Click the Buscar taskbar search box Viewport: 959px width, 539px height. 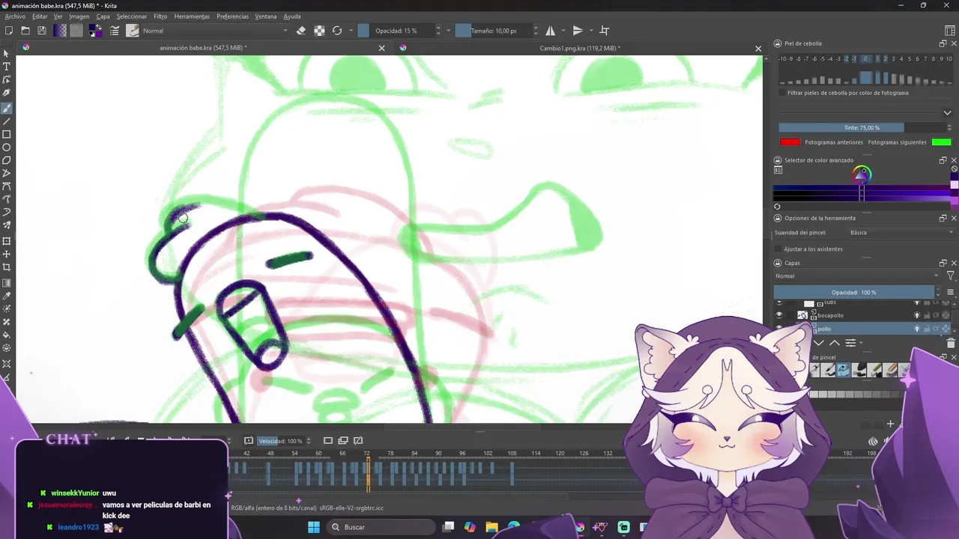click(x=379, y=527)
